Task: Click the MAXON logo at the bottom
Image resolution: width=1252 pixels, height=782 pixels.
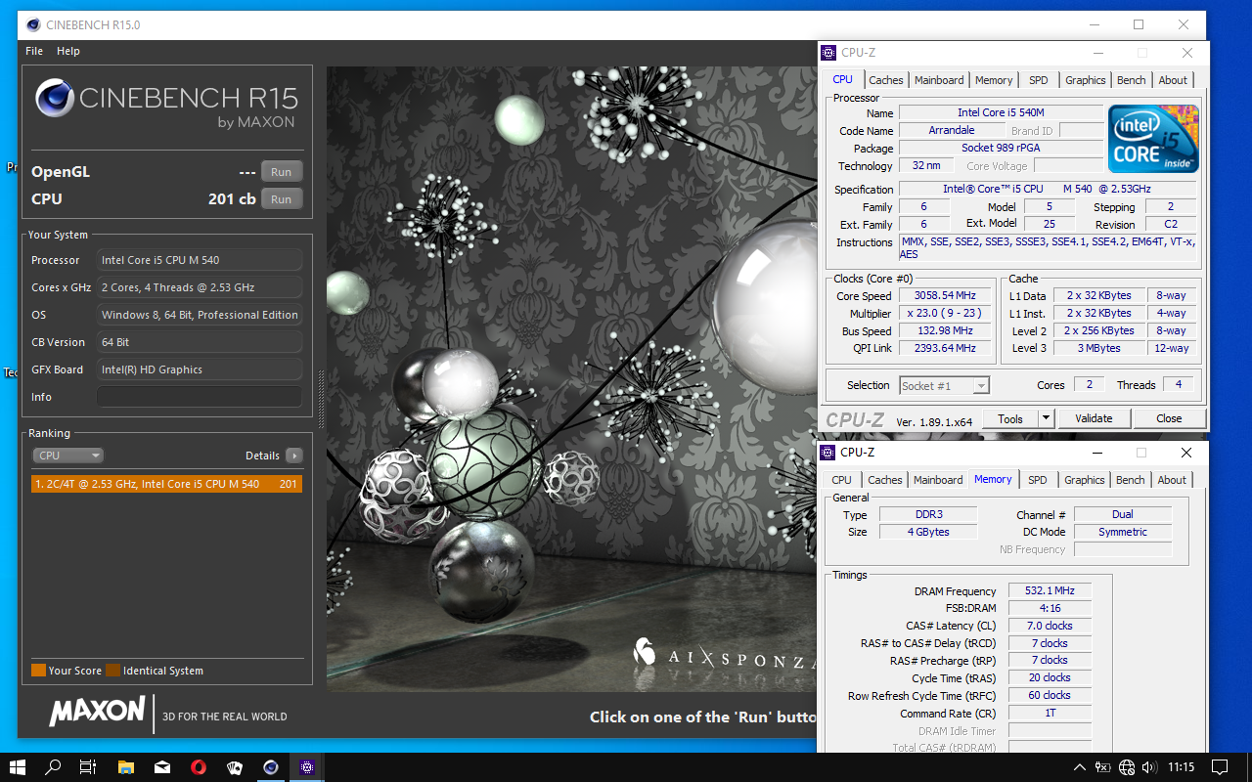Action: [97, 711]
